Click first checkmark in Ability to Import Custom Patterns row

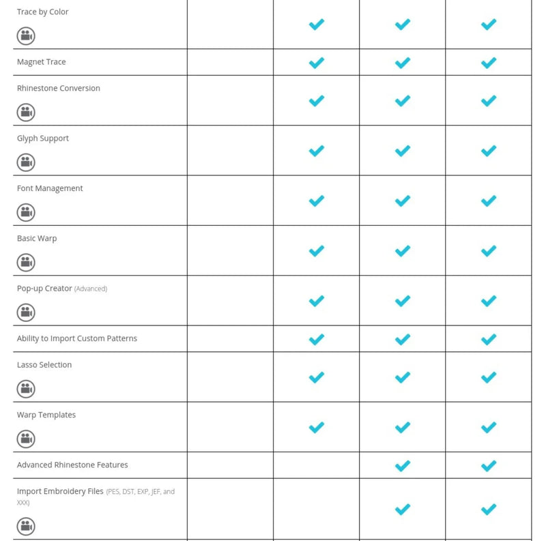click(x=317, y=340)
